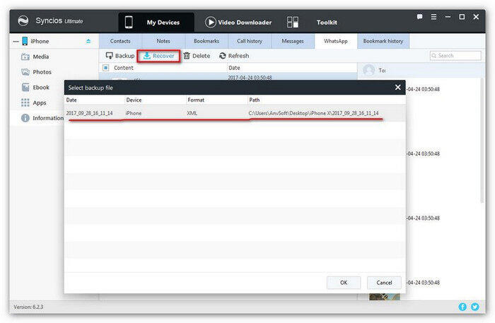Viewport: 495px width, 323px height.
Task: Collapse the iPhone device tree
Action: click(x=15, y=42)
